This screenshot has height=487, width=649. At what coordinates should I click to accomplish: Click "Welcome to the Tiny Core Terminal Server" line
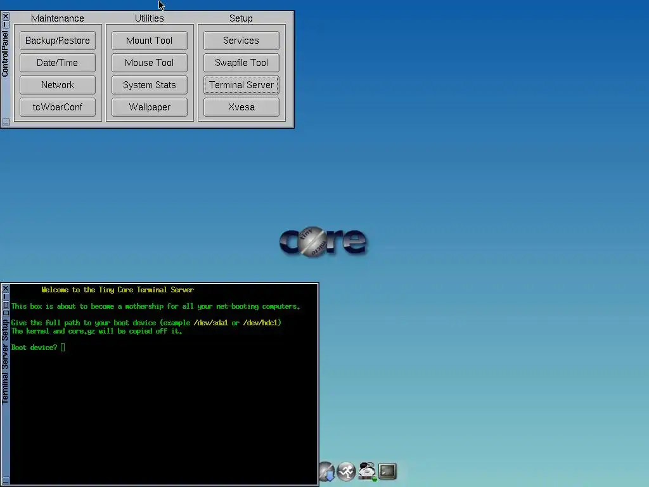point(117,290)
